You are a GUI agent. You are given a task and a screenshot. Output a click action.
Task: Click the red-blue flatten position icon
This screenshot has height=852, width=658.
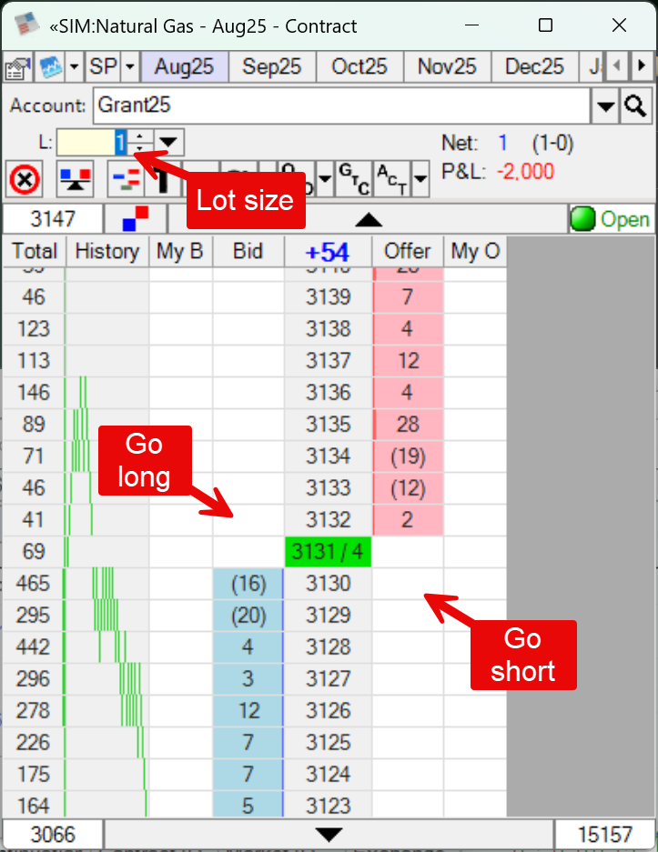(x=74, y=179)
